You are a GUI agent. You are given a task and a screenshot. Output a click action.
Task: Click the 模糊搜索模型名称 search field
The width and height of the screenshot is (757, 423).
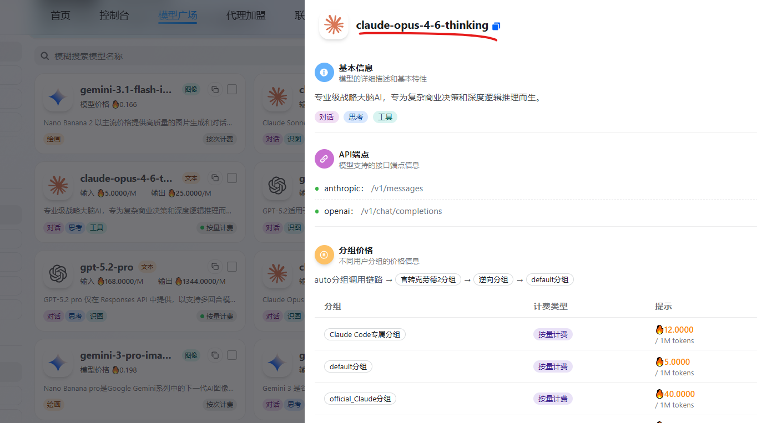point(169,56)
